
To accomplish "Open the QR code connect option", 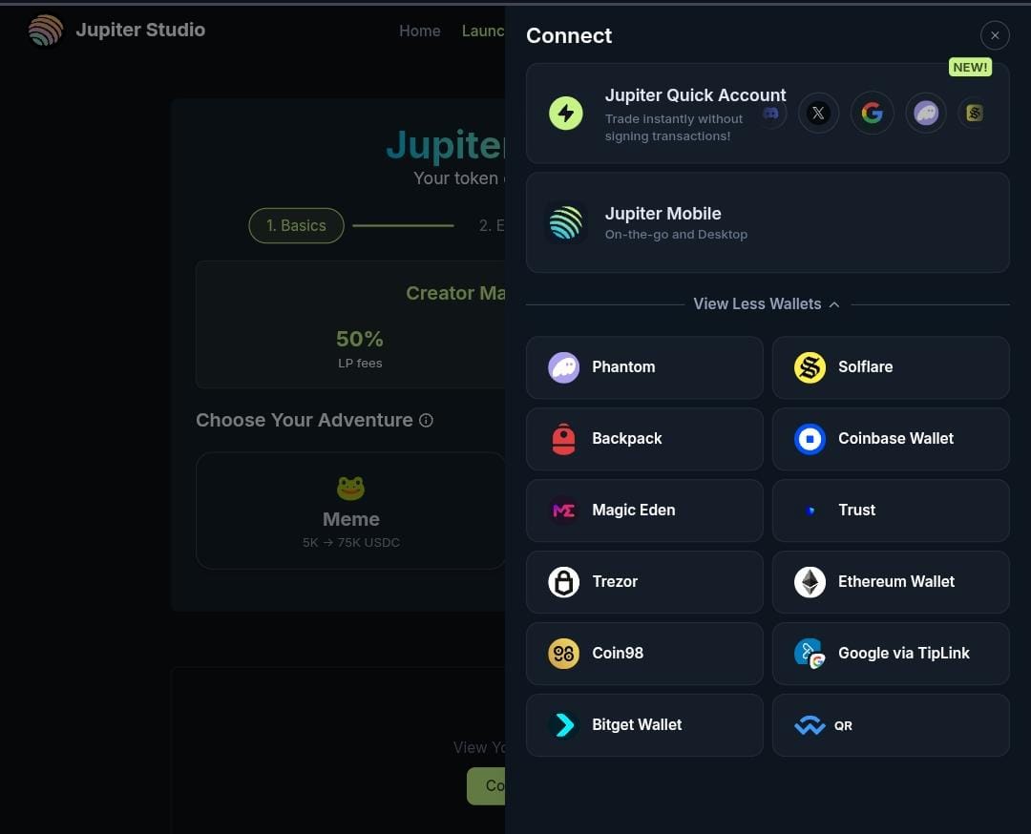I will point(891,725).
